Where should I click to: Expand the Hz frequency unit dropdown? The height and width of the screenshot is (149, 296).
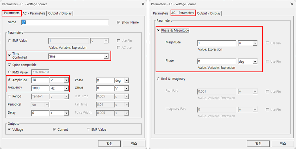click(x=66, y=89)
